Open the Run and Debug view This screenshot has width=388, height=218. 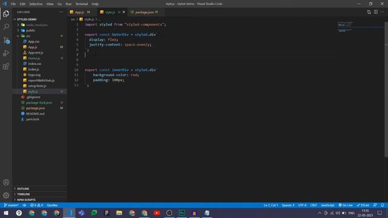pyautogui.click(x=6, y=53)
